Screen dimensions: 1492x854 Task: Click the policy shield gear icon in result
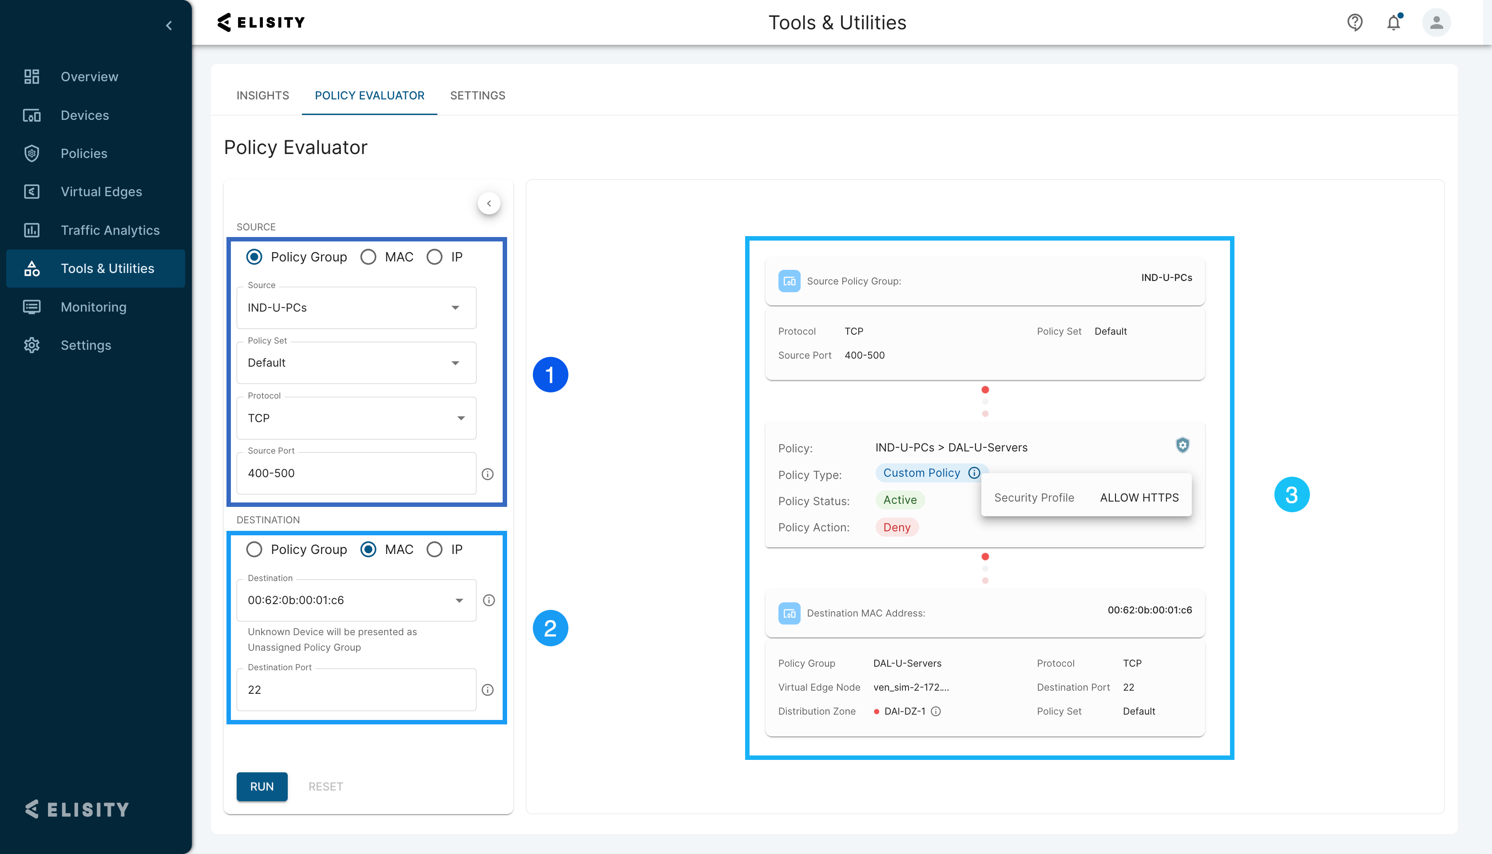point(1183,445)
